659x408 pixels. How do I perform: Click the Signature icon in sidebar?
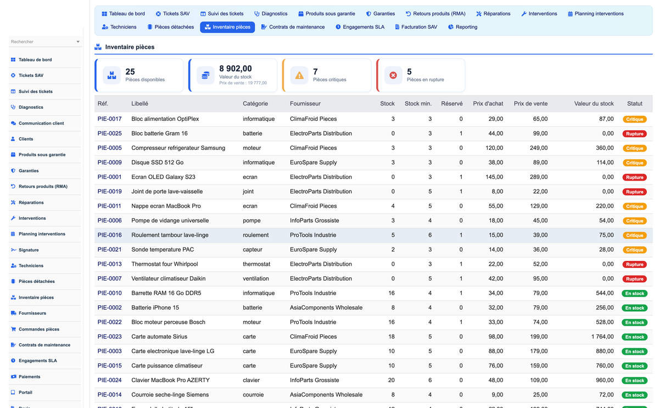pyautogui.click(x=13, y=250)
